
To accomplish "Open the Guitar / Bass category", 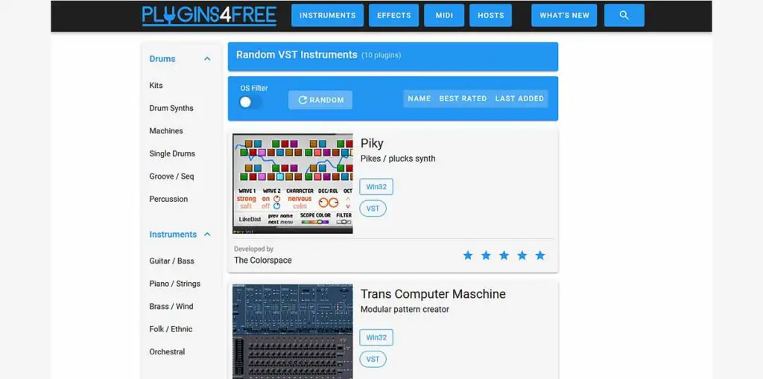I will [x=172, y=261].
